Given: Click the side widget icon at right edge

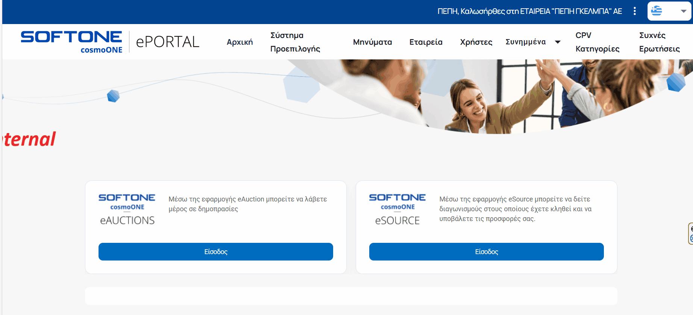Looking at the screenshot, I should (x=691, y=233).
